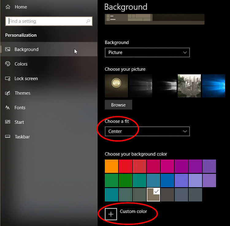Pick the orchid purple swatch ending second row
Screen dimensions: 230x226
[x=209, y=180]
